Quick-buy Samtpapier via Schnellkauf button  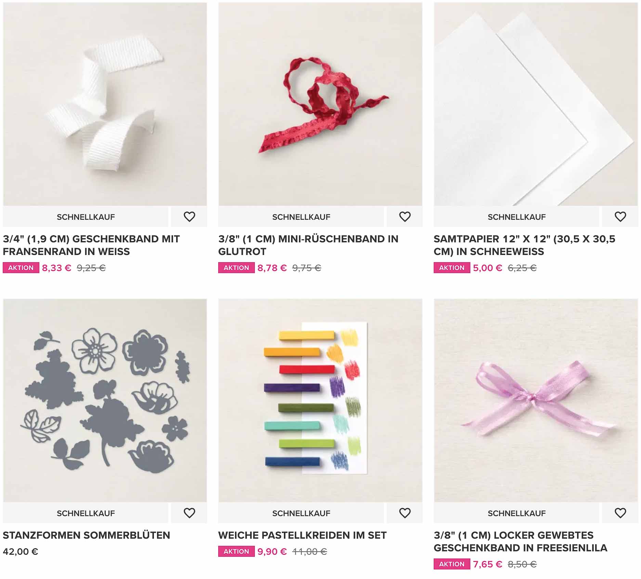516,217
